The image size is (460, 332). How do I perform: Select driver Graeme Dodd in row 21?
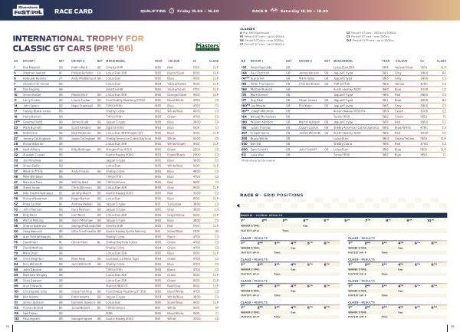click(x=32, y=122)
